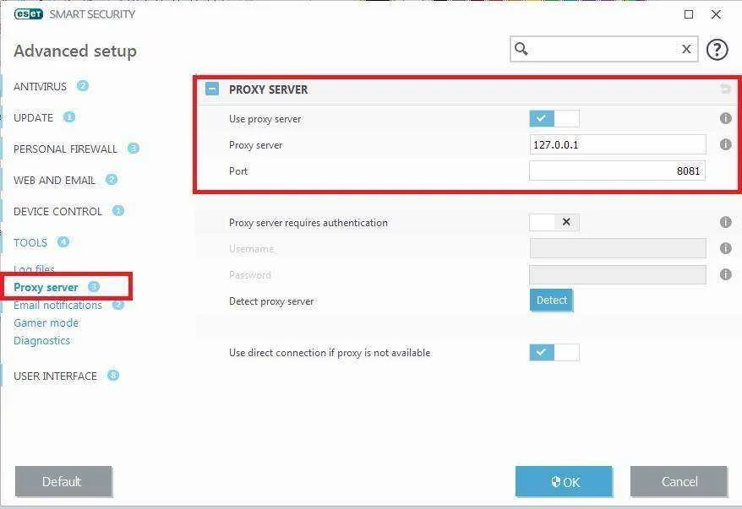Collapse the PROXY SERVER section

(212, 89)
